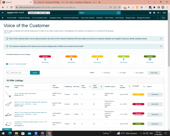The image size is (170, 136).
Task: Click the header Search field
Action: click(x=98, y=13)
